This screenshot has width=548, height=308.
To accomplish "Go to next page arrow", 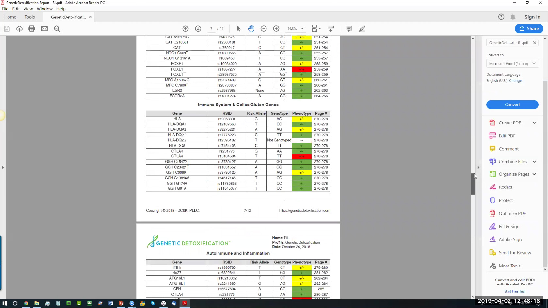I will [x=198, y=29].
